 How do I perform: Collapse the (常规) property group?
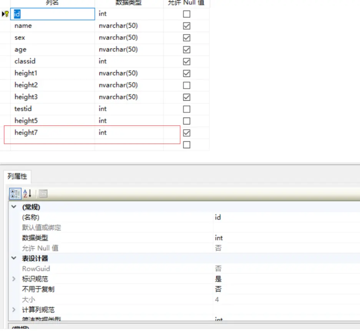pyautogui.click(x=14, y=206)
